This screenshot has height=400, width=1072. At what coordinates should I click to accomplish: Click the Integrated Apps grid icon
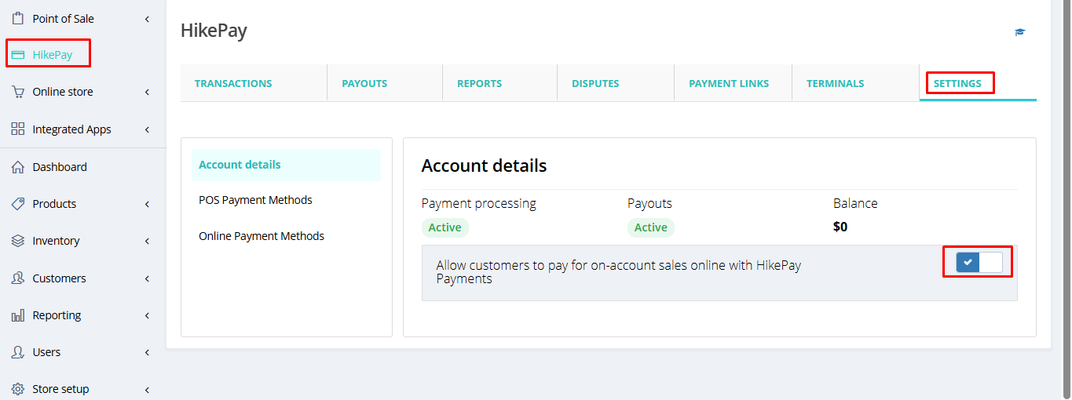(x=17, y=129)
